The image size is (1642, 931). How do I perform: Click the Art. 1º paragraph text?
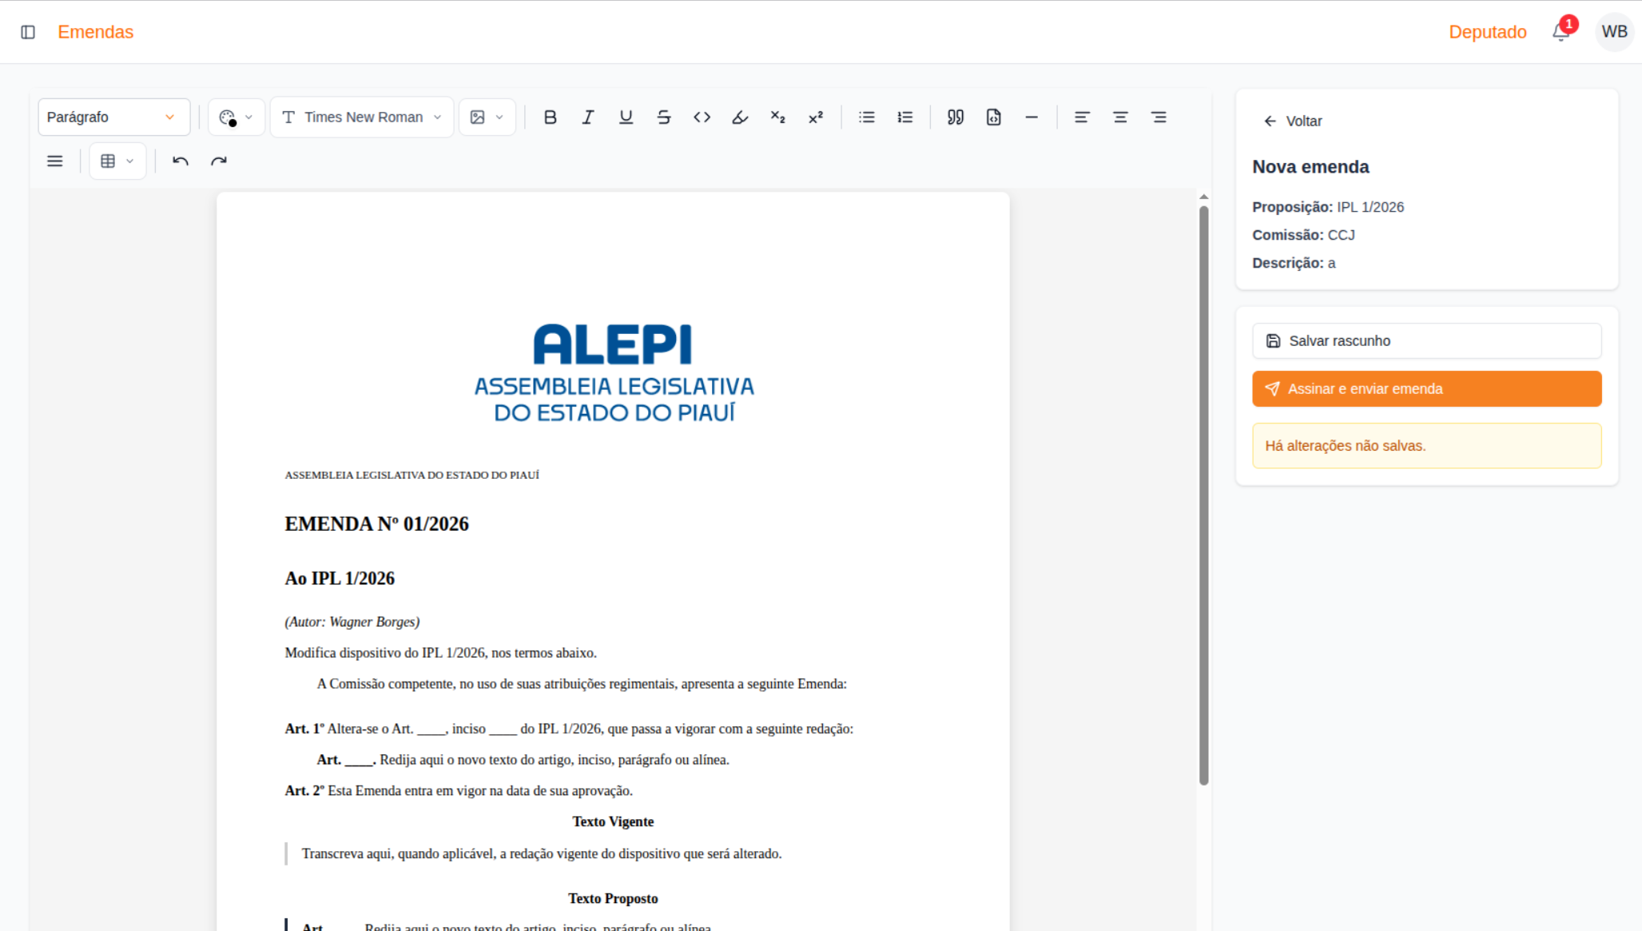point(569,729)
